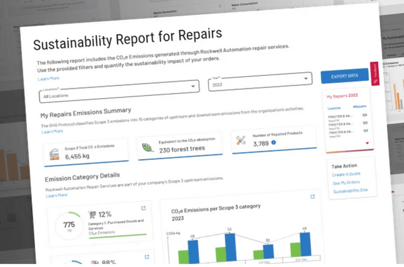Open the See My Orders link

346,182
